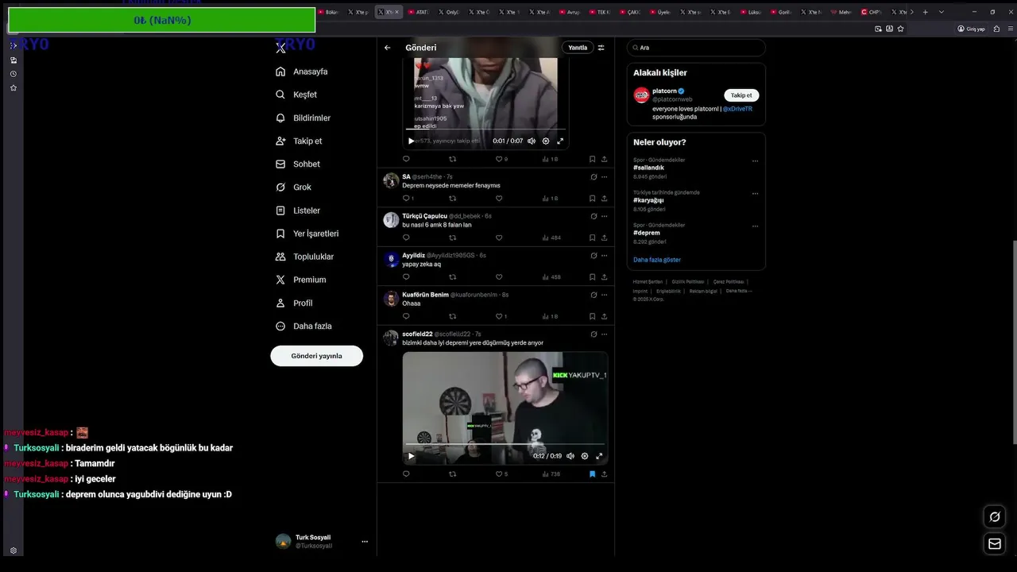Viewport: 1017px width, 572px height.
Task: Open the @xDriveTR sponsor link
Action: click(737, 109)
